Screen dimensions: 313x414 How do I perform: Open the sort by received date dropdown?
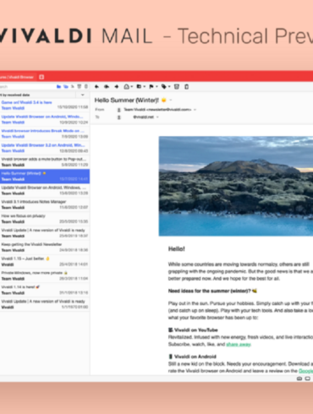pos(83,95)
